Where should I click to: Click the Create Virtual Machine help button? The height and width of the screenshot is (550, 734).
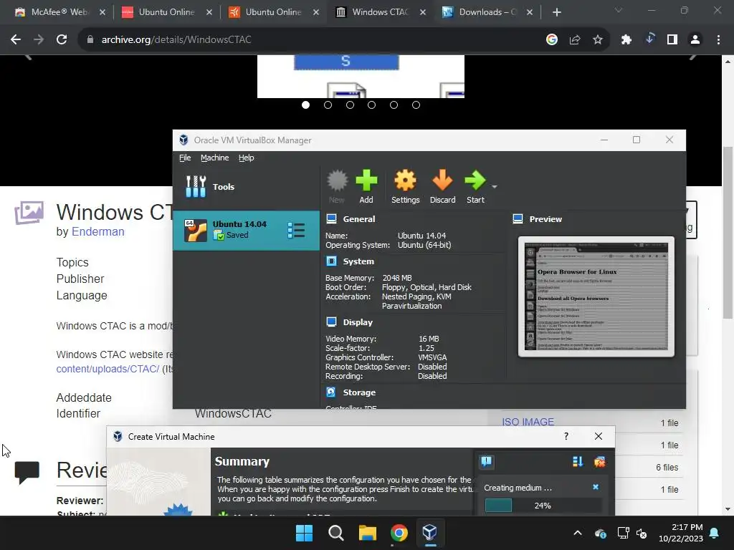pos(566,436)
